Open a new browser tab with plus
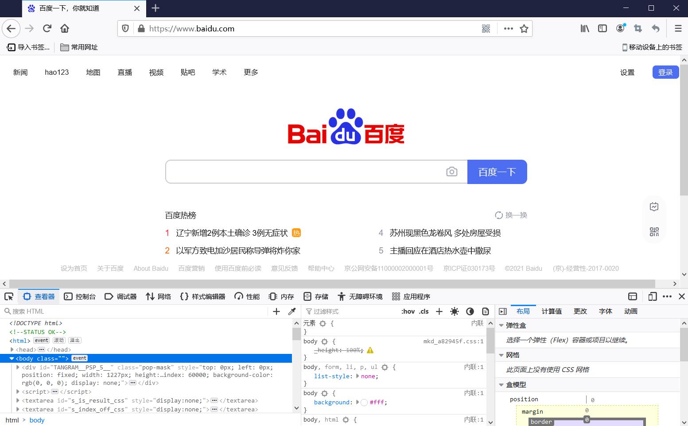The width and height of the screenshot is (688, 426). [155, 8]
